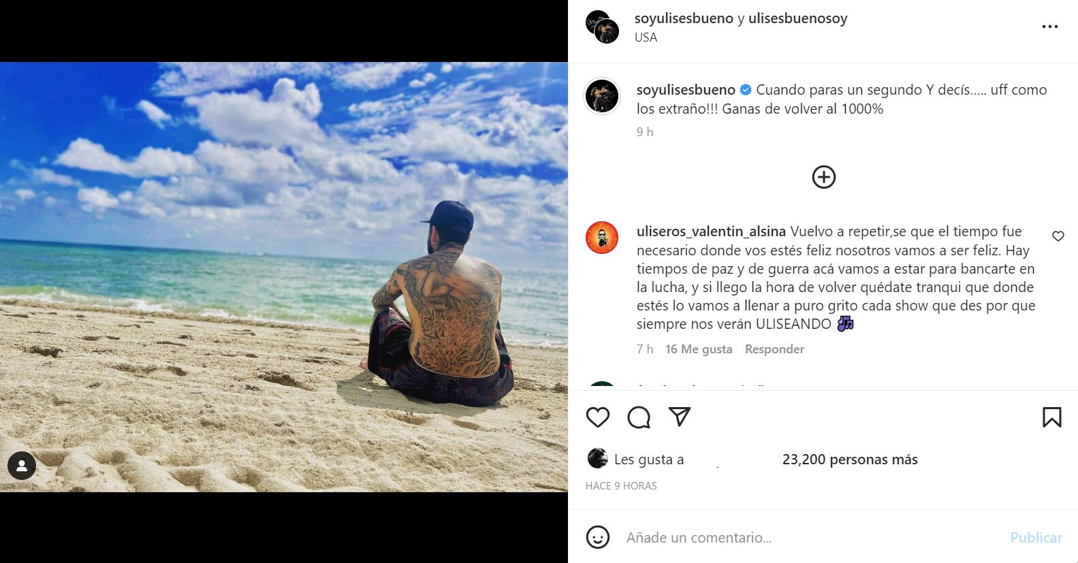Viewport: 1078px width, 563px height.
Task: Focus the 'Añade un comentario...' field
Action: [810, 537]
